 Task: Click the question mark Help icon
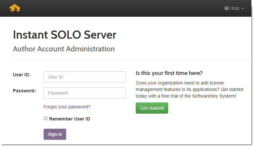tap(226, 9)
